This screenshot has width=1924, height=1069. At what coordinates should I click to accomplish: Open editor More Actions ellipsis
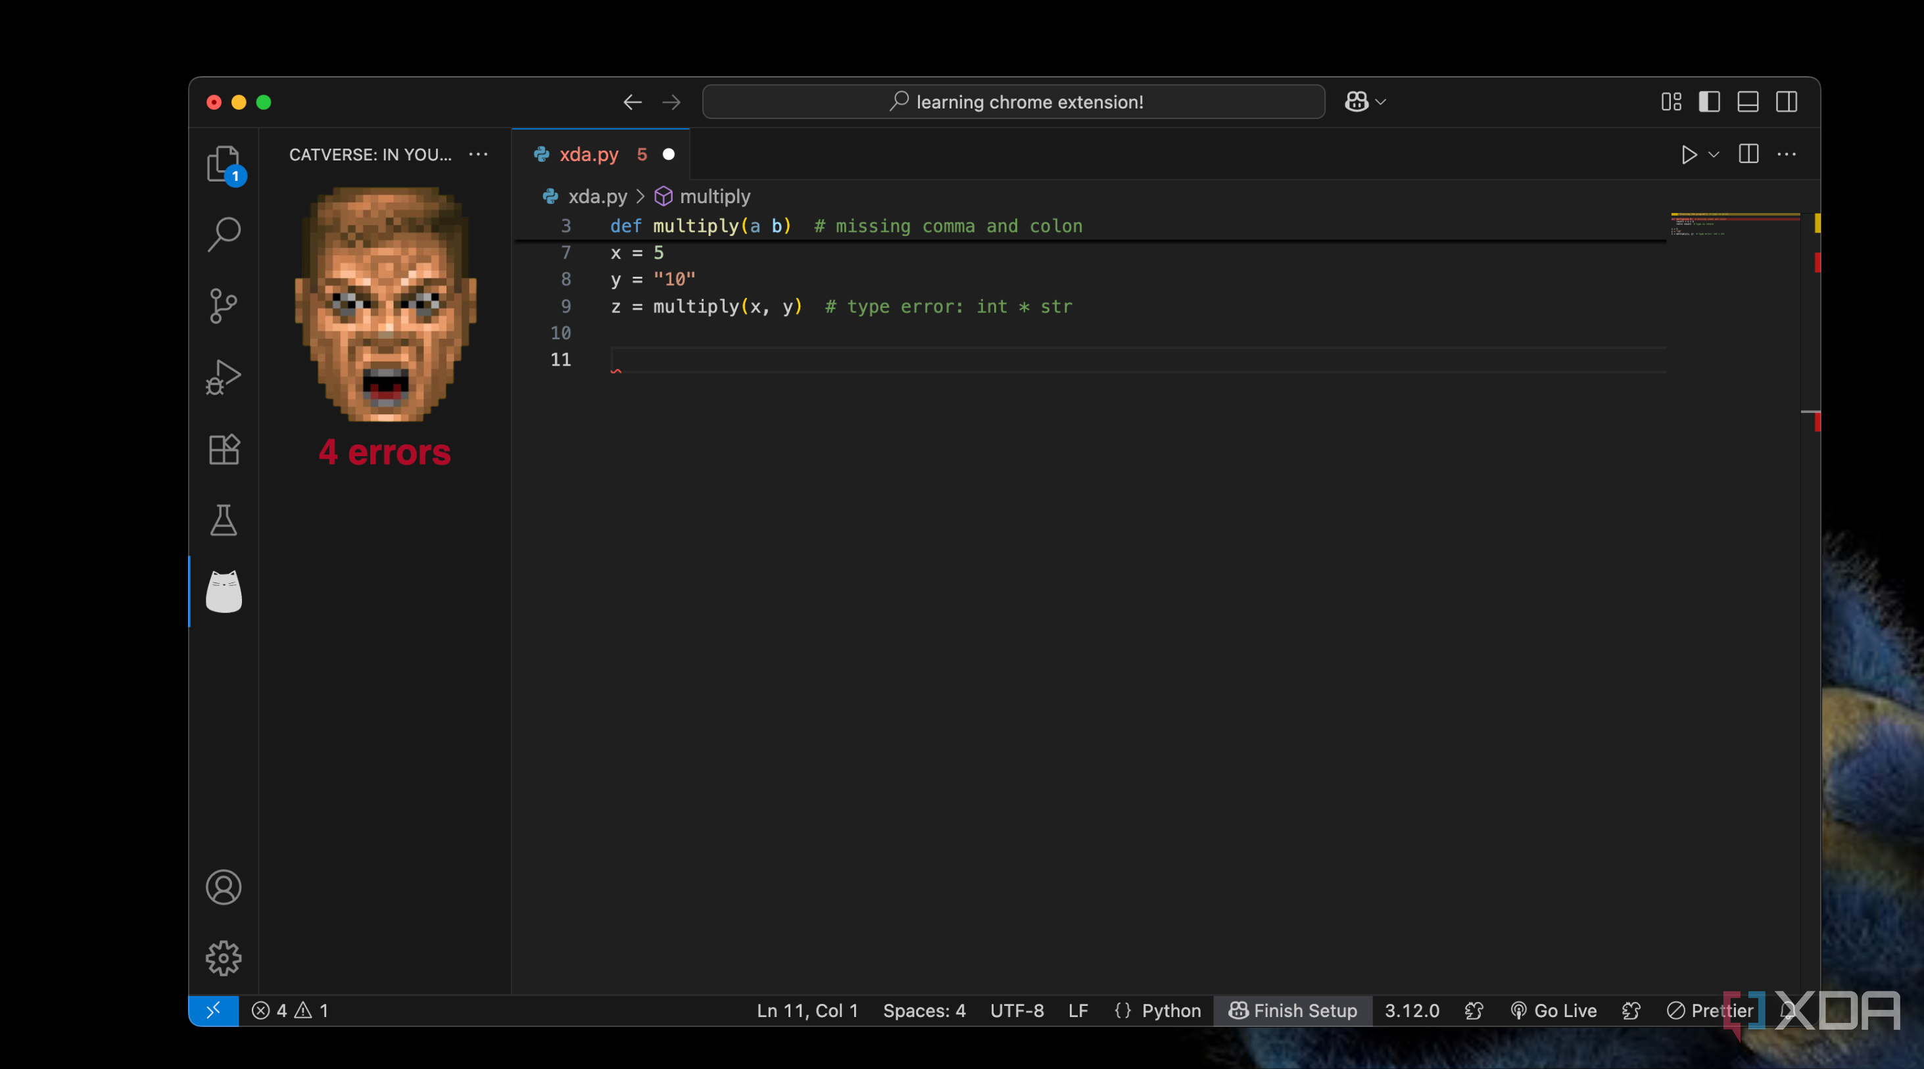[x=1787, y=154]
